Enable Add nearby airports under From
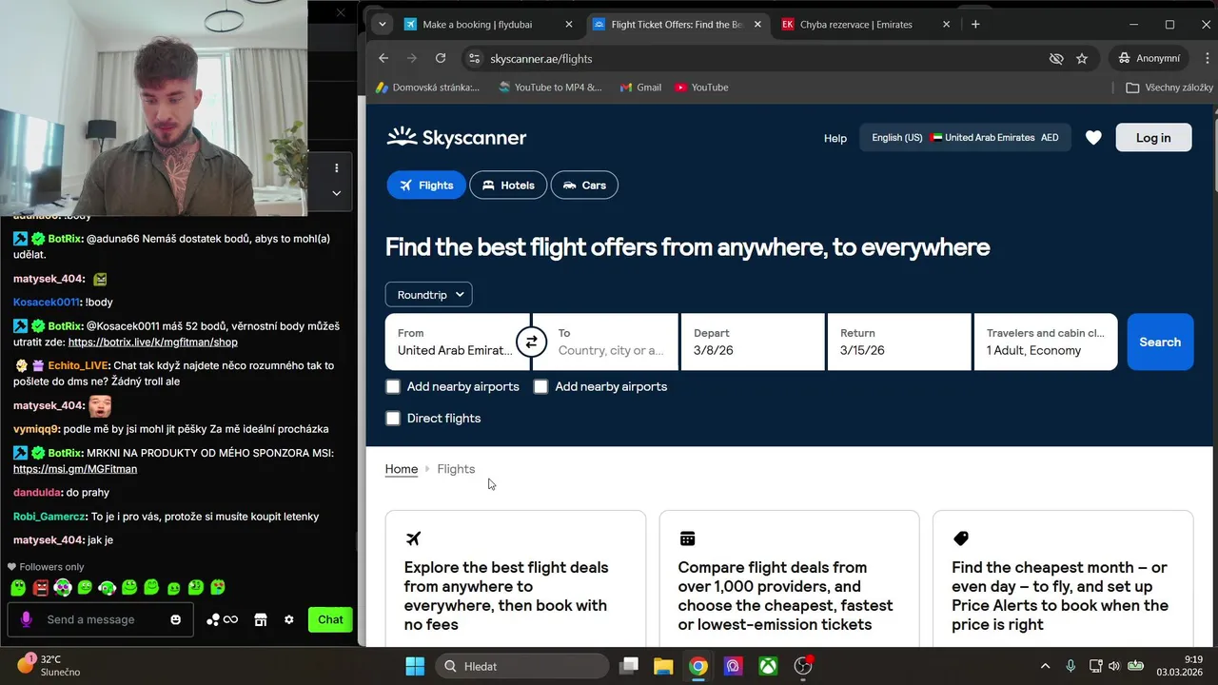Viewport: 1218px width, 685px height. coord(393,386)
